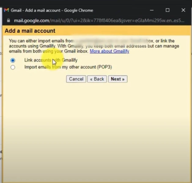
Task: Minimize the Add a mail account window
Action: (x=152, y=10)
